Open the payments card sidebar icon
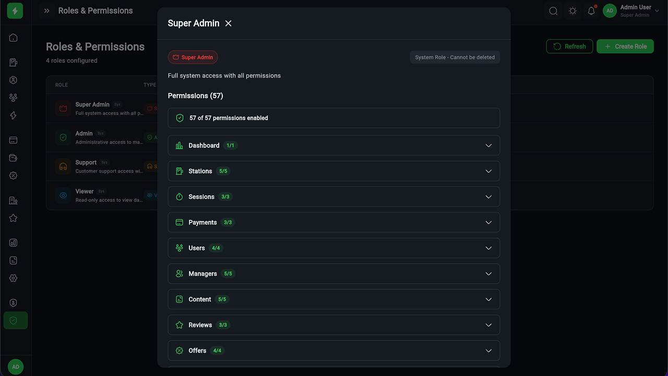 [14, 140]
